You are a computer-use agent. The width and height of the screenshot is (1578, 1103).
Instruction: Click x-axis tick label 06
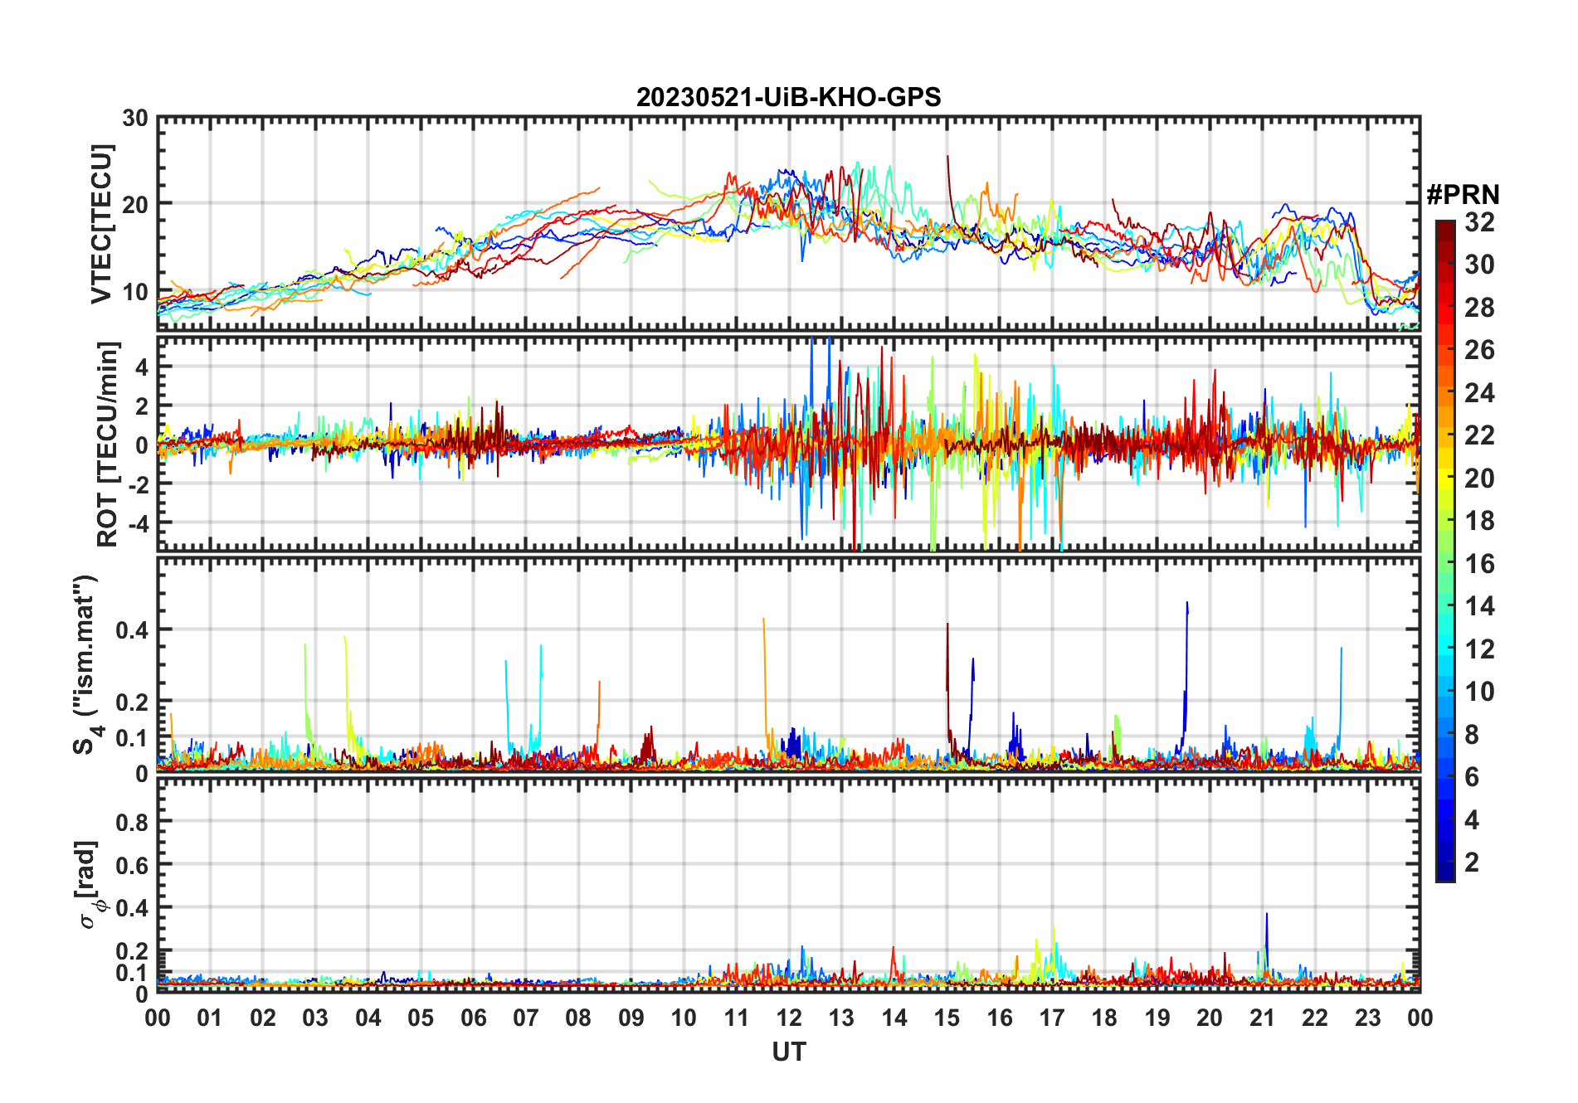tap(474, 1018)
